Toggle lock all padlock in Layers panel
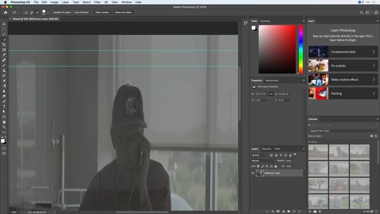 [275, 166]
